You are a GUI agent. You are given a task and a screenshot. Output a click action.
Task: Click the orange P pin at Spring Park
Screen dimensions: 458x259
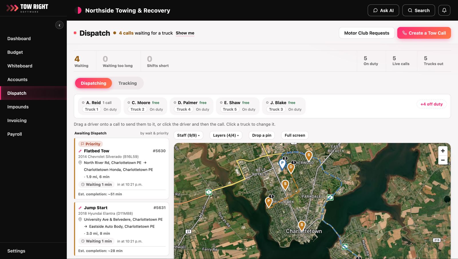click(269, 202)
